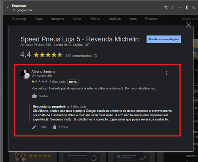Open the Alberto Santana reviewer name
This screenshot has height=162, width=198.
pyautogui.click(x=43, y=72)
